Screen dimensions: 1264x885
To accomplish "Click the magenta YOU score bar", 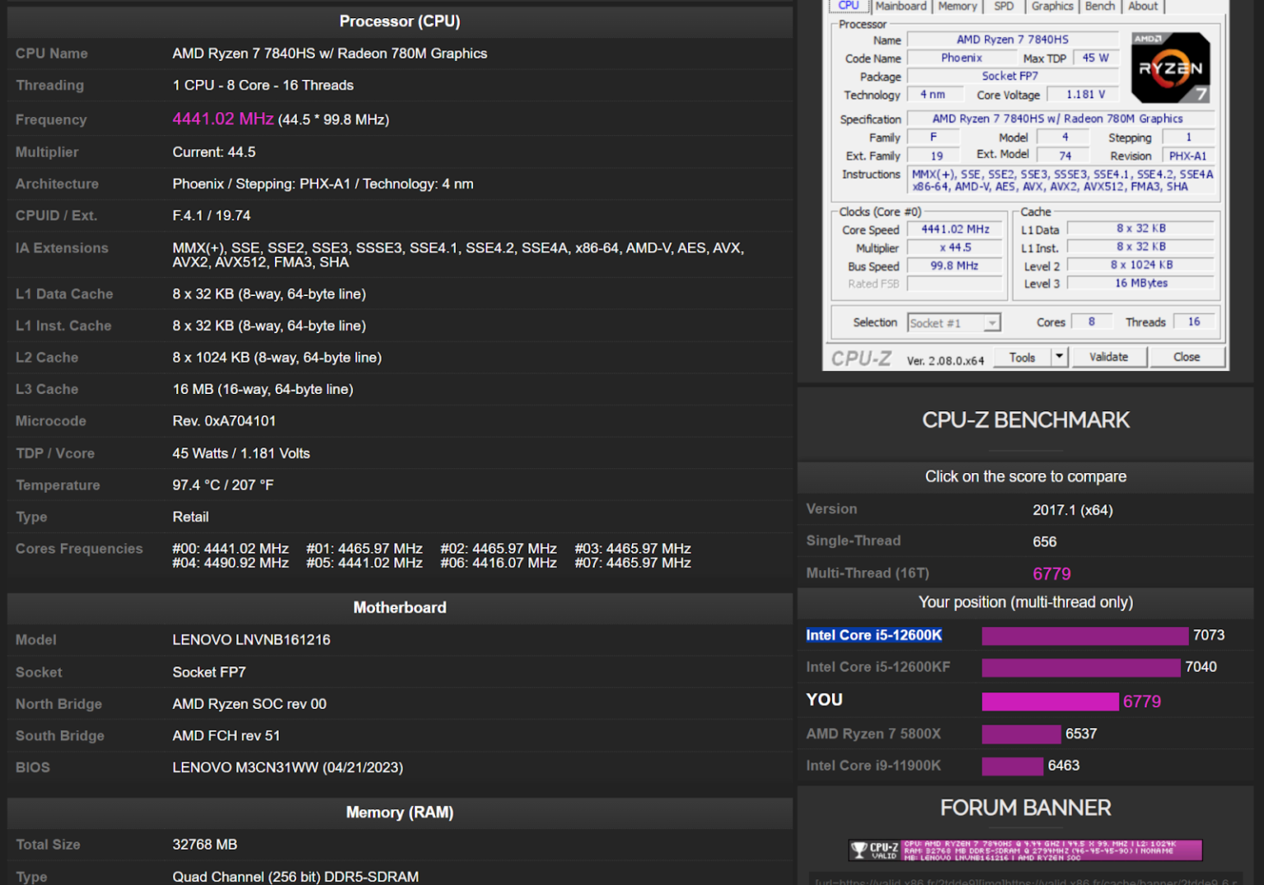I will [x=1049, y=701].
